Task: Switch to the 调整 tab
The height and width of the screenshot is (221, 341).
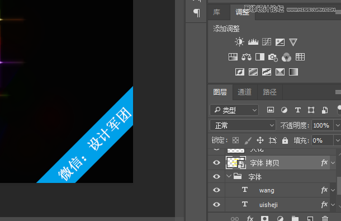Action: (x=242, y=12)
